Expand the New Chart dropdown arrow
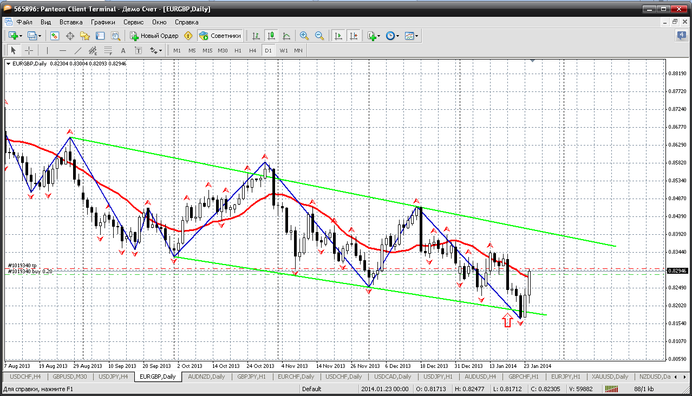The height and width of the screenshot is (396, 692). (21, 36)
